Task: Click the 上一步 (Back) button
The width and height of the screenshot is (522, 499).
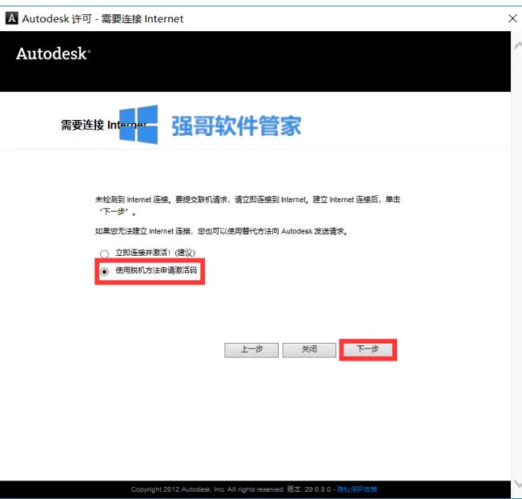Action: (x=251, y=350)
